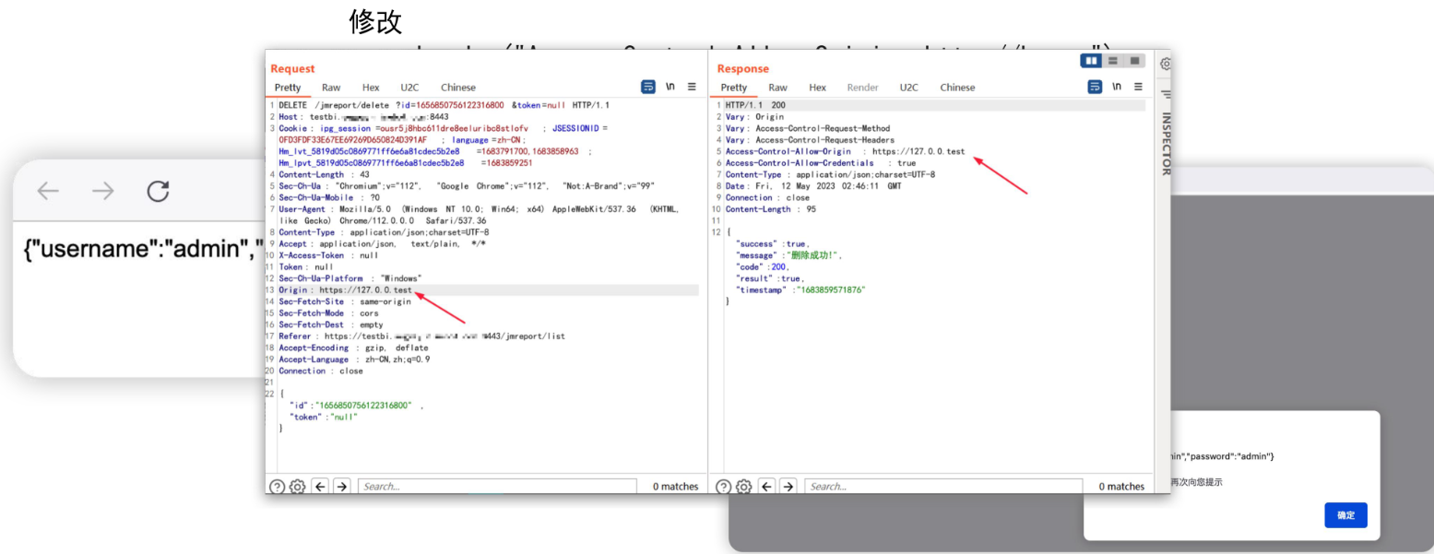The width and height of the screenshot is (1434, 554).
Task: Toggle word wrap icon in Response panel
Action: [1095, 87]
